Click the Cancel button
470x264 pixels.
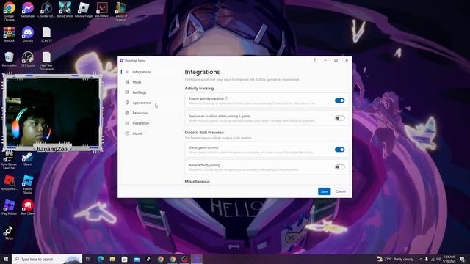[341, 191]
